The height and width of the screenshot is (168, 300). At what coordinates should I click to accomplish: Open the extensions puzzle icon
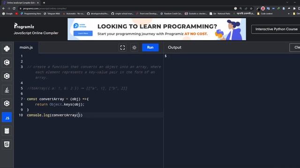point(294,8)
